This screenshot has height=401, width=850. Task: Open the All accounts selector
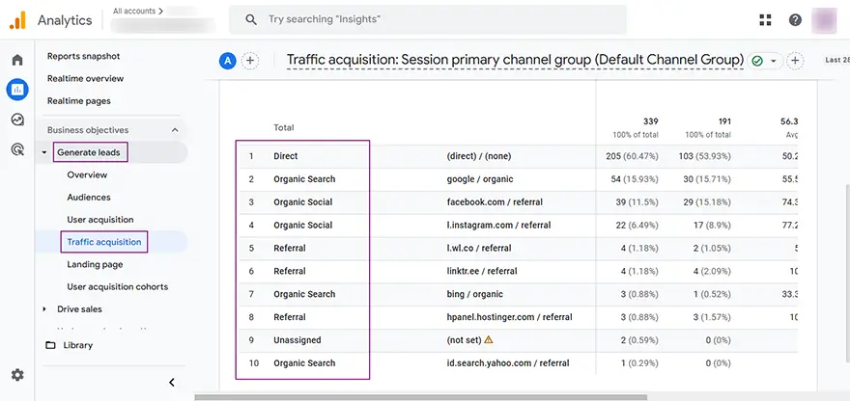138,11
